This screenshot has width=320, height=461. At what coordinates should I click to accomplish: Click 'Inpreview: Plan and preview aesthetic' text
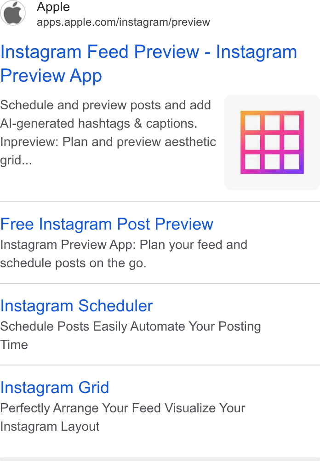pos(108,142)
